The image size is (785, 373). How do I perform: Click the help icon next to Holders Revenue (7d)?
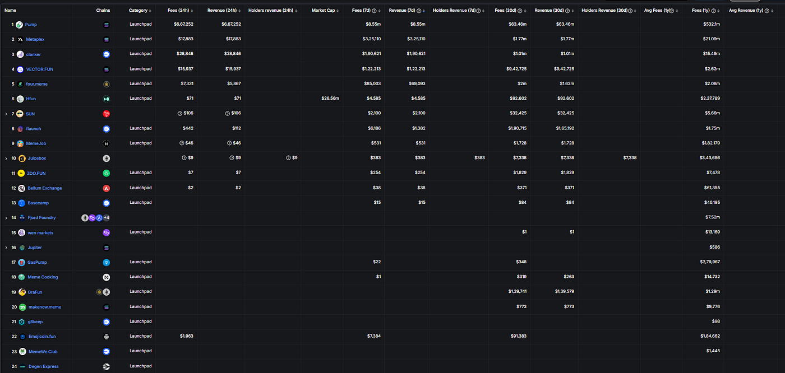478,11
